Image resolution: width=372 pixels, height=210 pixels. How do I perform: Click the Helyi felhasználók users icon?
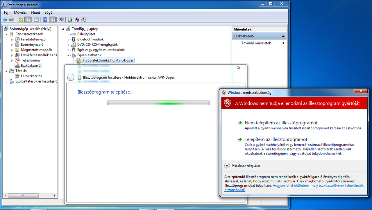coord(17,55)
